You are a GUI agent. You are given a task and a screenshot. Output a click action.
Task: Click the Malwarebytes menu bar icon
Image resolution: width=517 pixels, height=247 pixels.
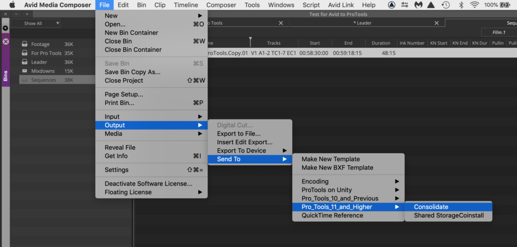[x=418, y=5]
